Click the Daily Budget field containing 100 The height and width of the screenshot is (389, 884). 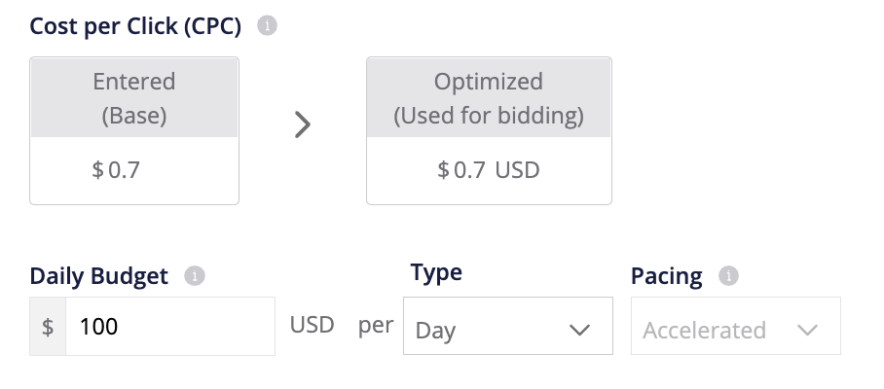coord(170,327)
